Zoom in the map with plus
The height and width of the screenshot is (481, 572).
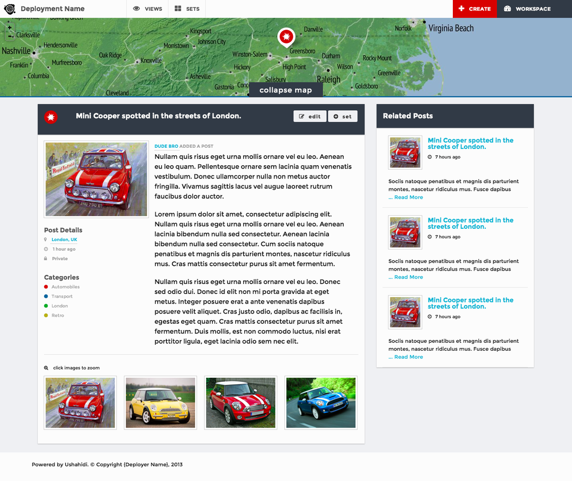[10, 28]
